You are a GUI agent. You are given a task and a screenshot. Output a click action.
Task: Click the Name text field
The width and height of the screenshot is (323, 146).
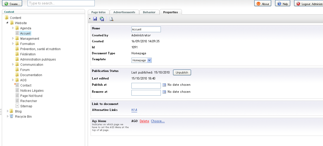click(146, 29)
